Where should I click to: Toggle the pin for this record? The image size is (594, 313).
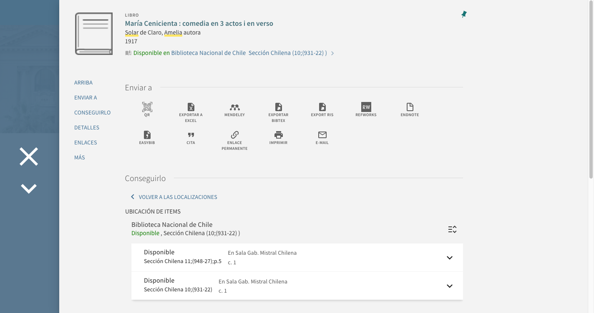pos(464,15)
